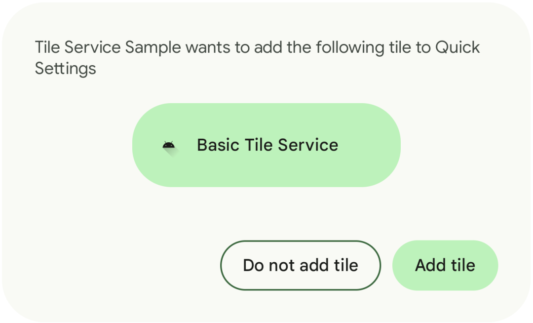Viewport: 533px width, 323px height.
Task: Click the word "Basic" in the tile label
Action: [218, 145]
